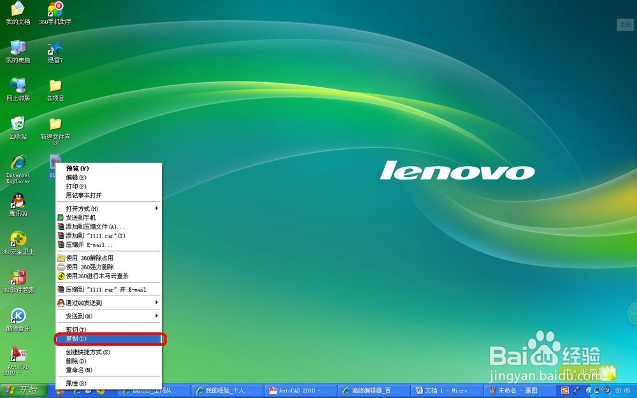Choose 预览(V) in the context menu

click(108, 168)
